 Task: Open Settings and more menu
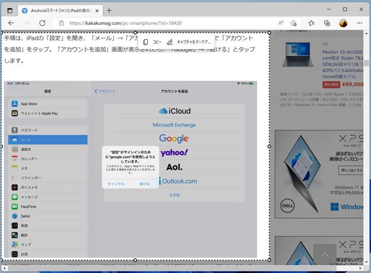point(360,23)
